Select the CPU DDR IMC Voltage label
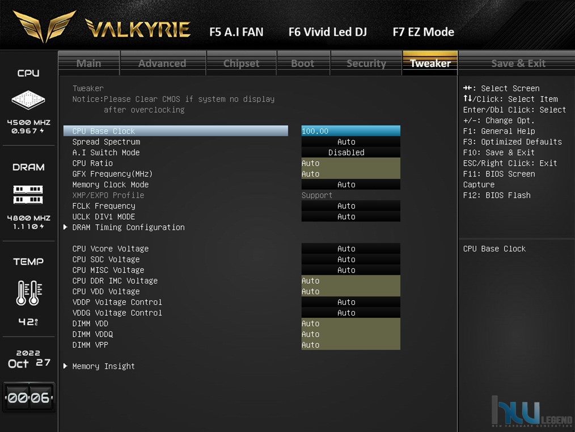 (115, 280)
